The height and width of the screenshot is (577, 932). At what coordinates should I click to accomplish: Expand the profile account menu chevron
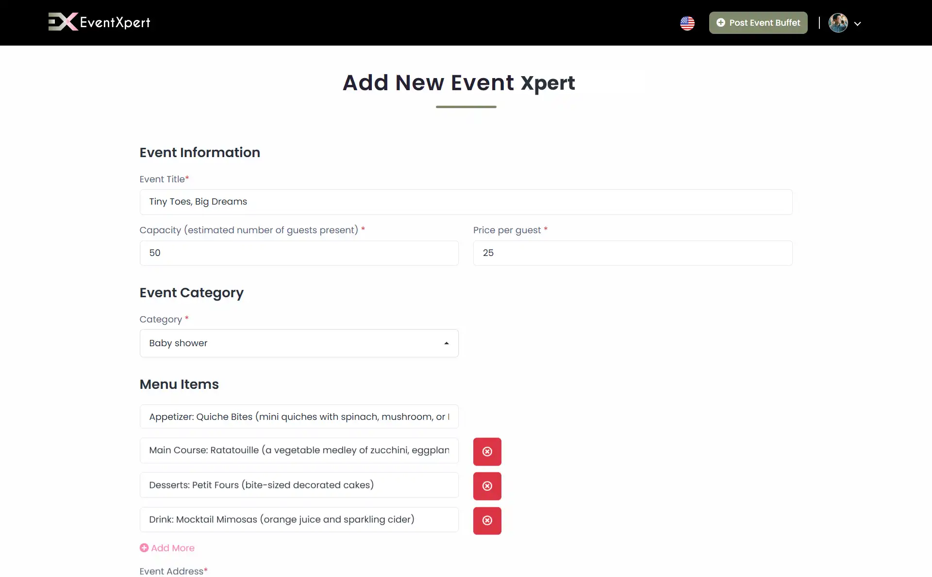tap(858, 23)
